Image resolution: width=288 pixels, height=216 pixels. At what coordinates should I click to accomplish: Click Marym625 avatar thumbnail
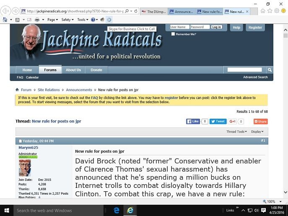[x=25, y=168]
